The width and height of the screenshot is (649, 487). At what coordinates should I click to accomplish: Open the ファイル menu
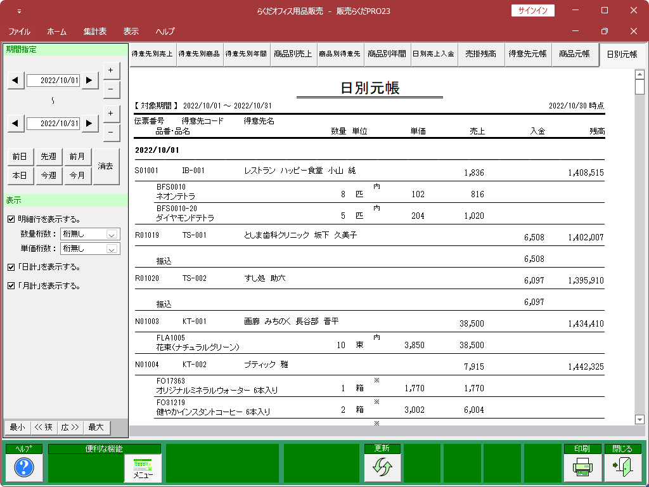click(19, 32)
